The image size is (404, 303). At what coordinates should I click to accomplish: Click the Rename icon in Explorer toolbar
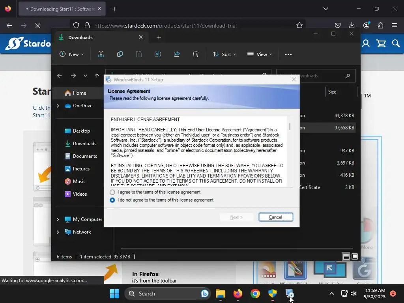point(158,54)
